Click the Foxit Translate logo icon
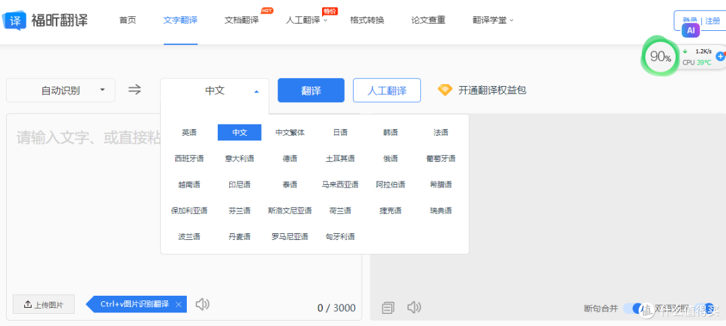Screen dimensions: 726x326 pos(14,20)
